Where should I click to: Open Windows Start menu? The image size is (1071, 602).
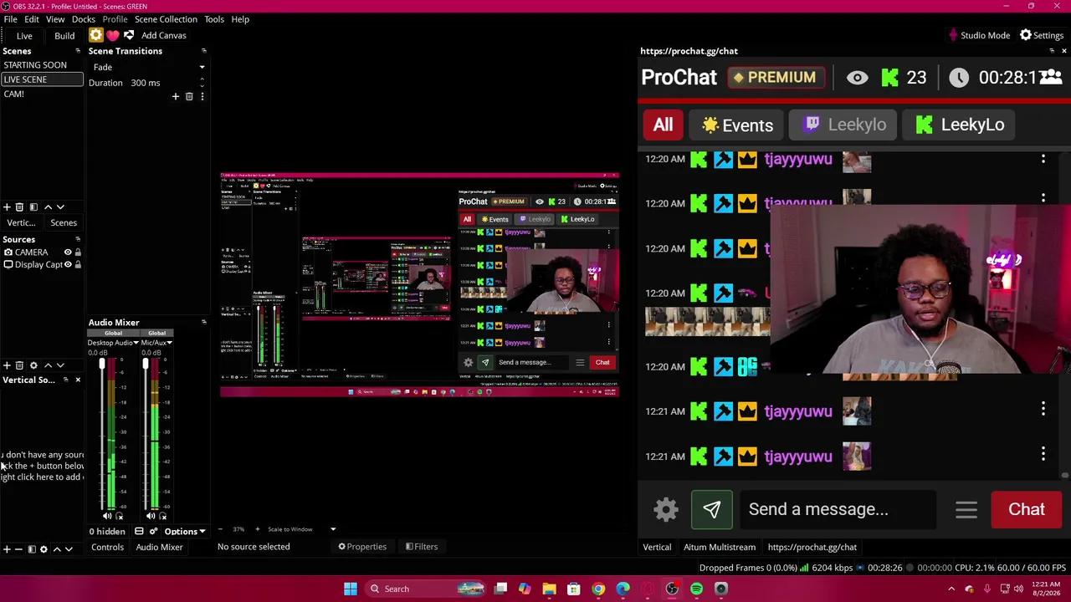tap(351, 589)
